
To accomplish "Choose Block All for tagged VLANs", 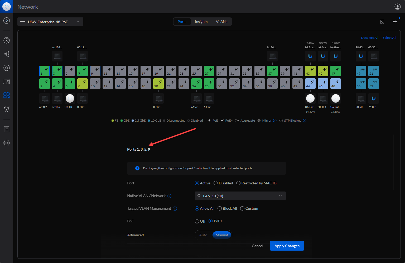I will tap(220, 209).
